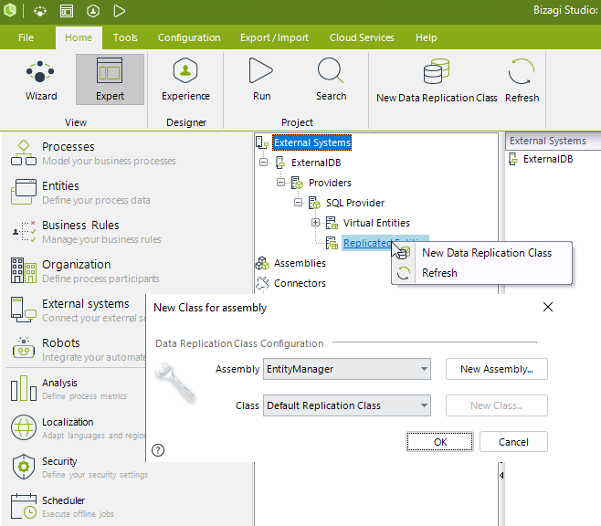Click the Refresh ribbon icon
This screenshot has height=526, width=601.
(x=522, y=80)
